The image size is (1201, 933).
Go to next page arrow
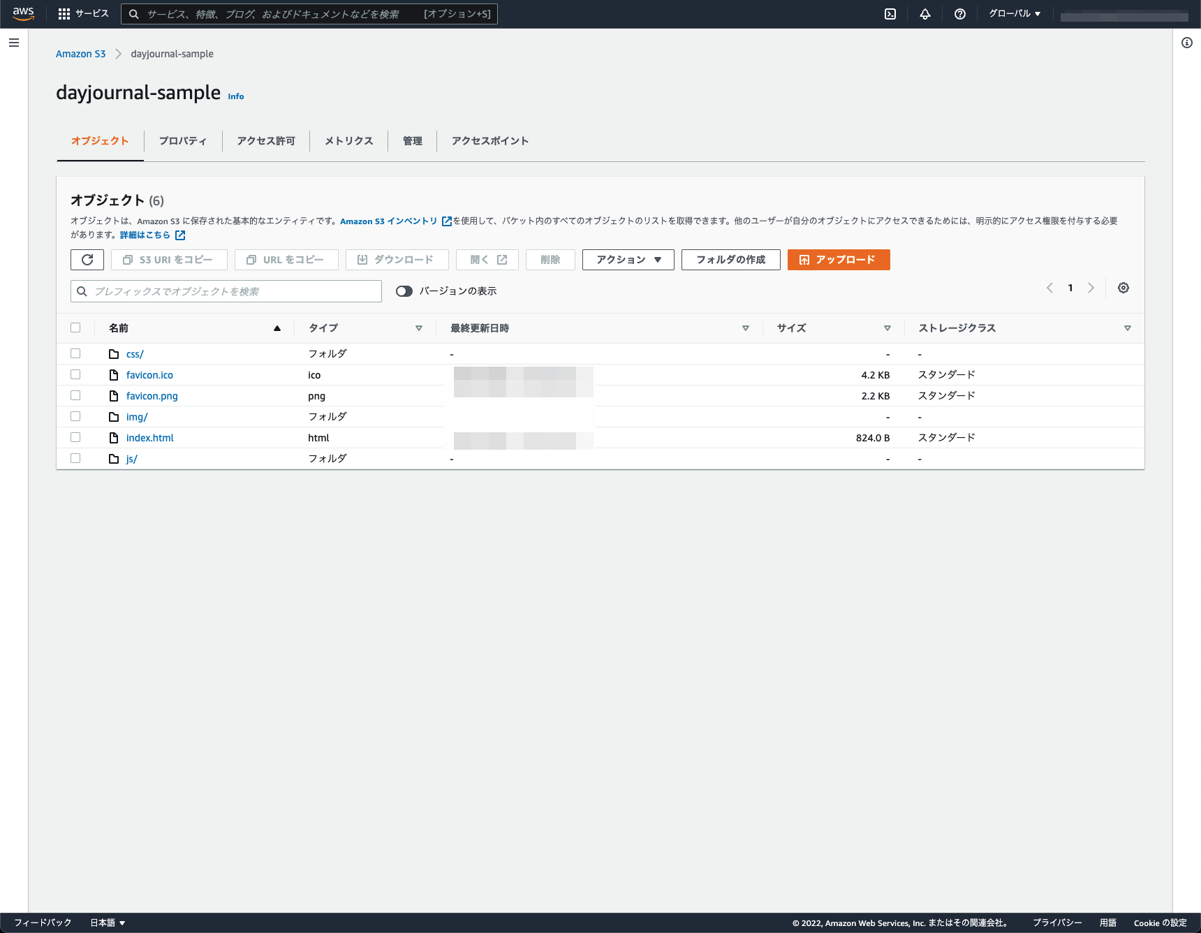1091,288
